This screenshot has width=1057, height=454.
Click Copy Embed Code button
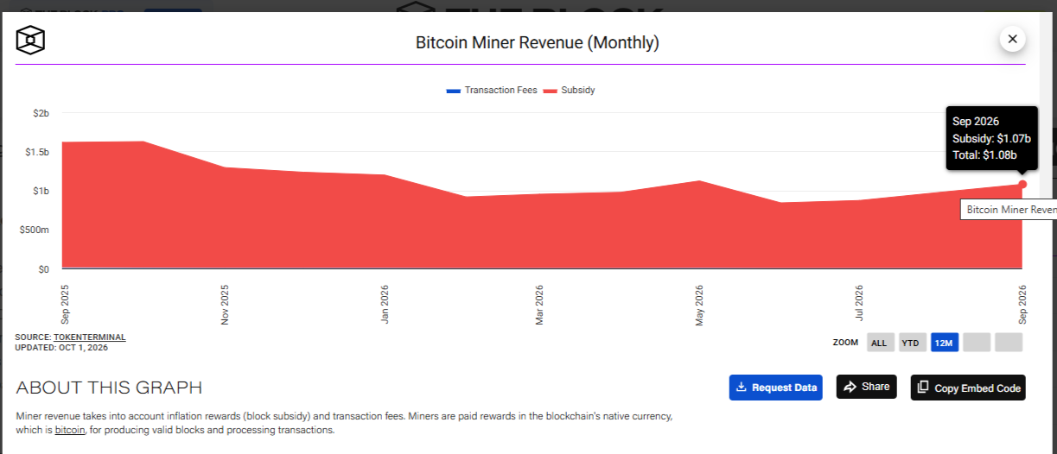(968, 388)
